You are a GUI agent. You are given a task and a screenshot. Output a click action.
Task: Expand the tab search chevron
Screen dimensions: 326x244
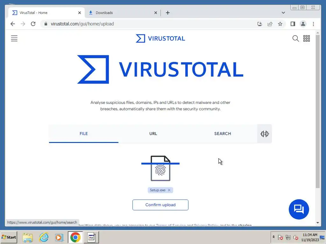tap(283, 13)
